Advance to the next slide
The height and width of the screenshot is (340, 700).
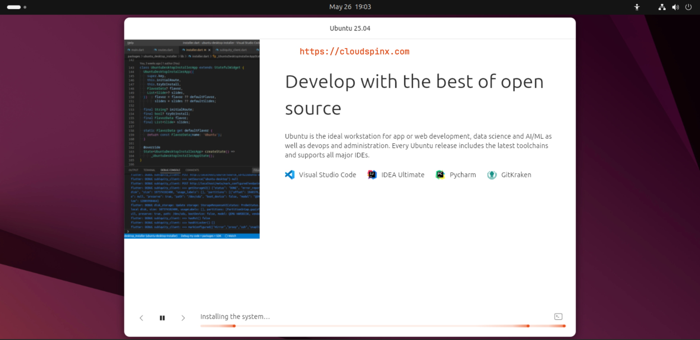pyautogui.click(x=183, y=318)
